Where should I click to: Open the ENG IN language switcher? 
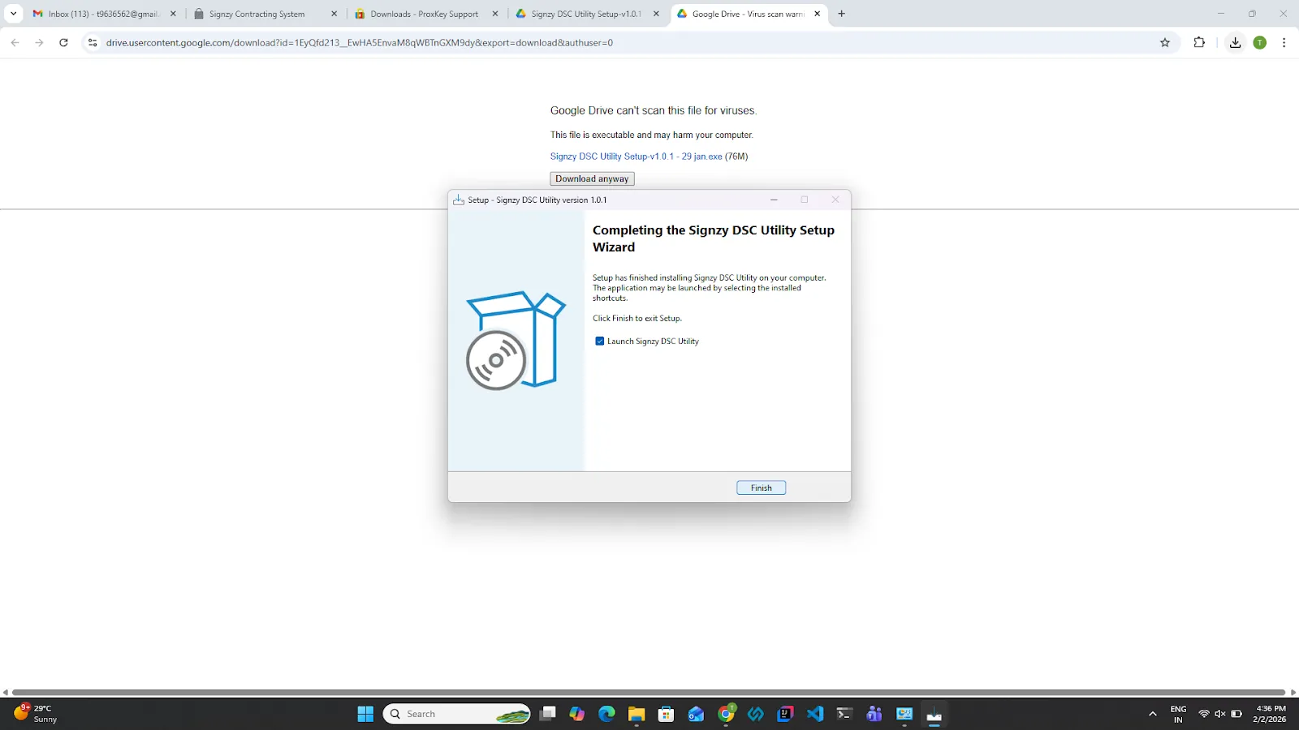pyautogui.click(x=1178, y=714)
